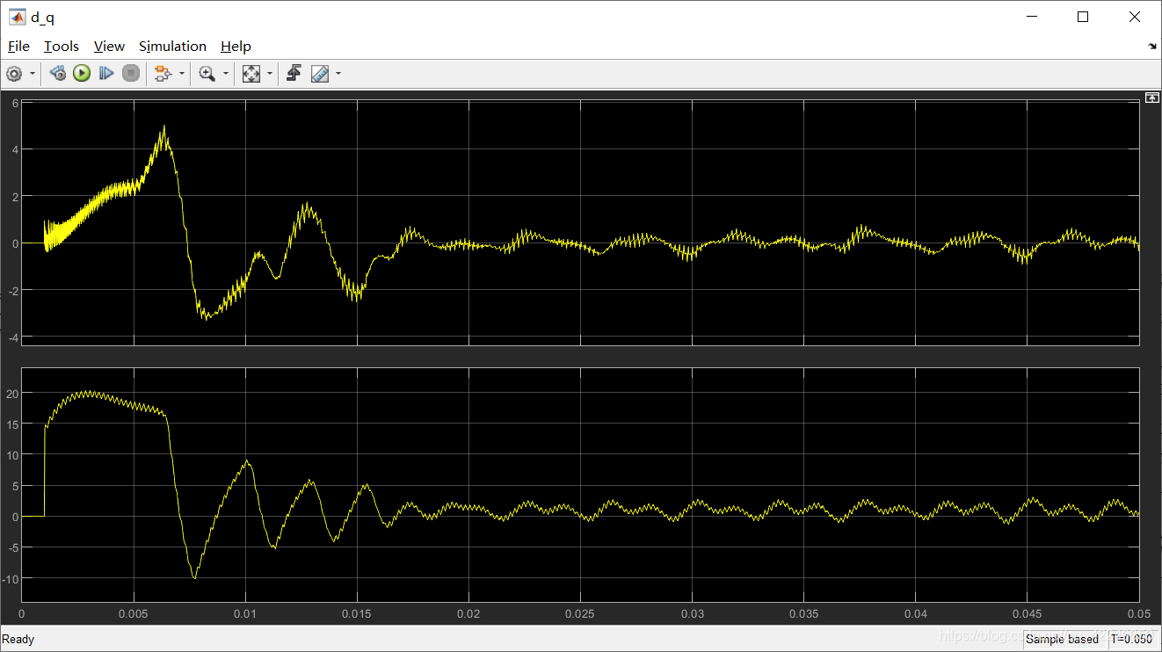Viewport: 1162px width, 652px height.
Task: Click the '6' y-axis label of top plot
Action: pyautogui.click(x=15, y=103)
